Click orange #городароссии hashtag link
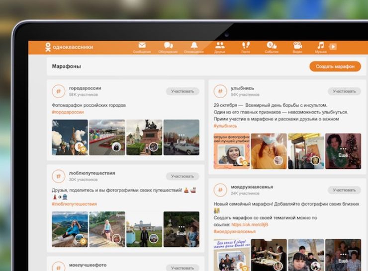The image size is (368, 271). point(68,112)
